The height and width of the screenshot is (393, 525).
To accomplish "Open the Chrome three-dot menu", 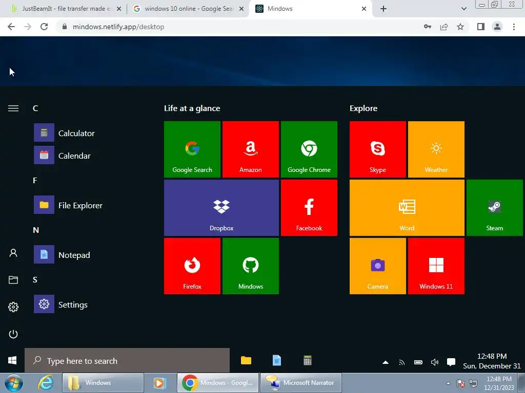I will click(514, 27).
